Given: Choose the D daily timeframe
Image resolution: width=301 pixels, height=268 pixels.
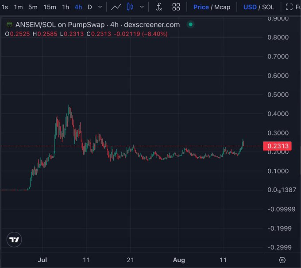Looking at the screenshot, I should (90, 7).
